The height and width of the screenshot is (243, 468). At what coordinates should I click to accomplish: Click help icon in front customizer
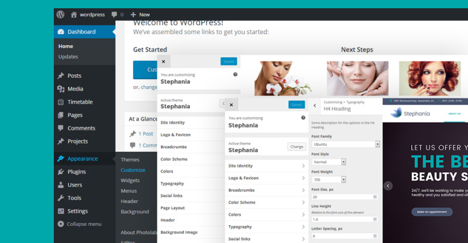coord(303,118)
